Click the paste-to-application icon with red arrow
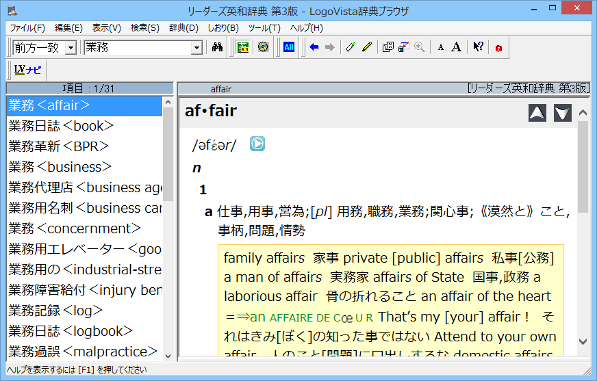This screenshot has width=597, height=381. [403, 47]
